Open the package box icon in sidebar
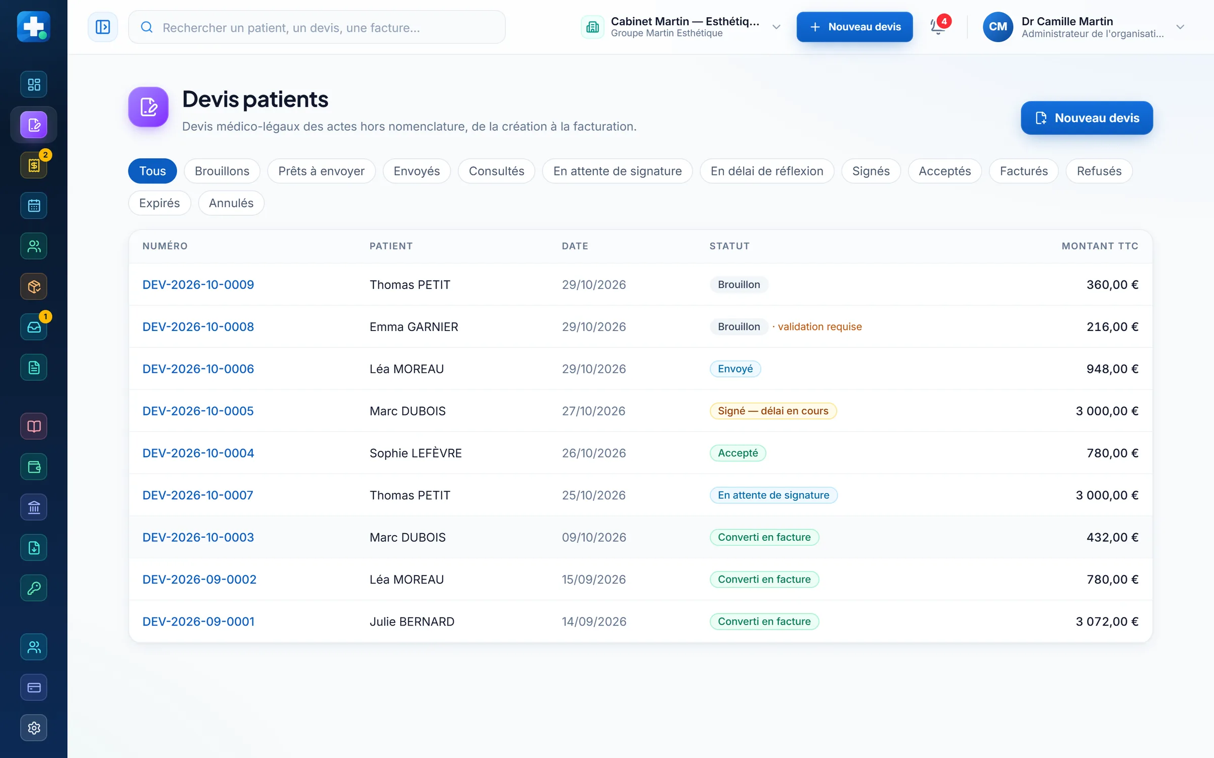 pyautogui.click(x=34, y=287)
